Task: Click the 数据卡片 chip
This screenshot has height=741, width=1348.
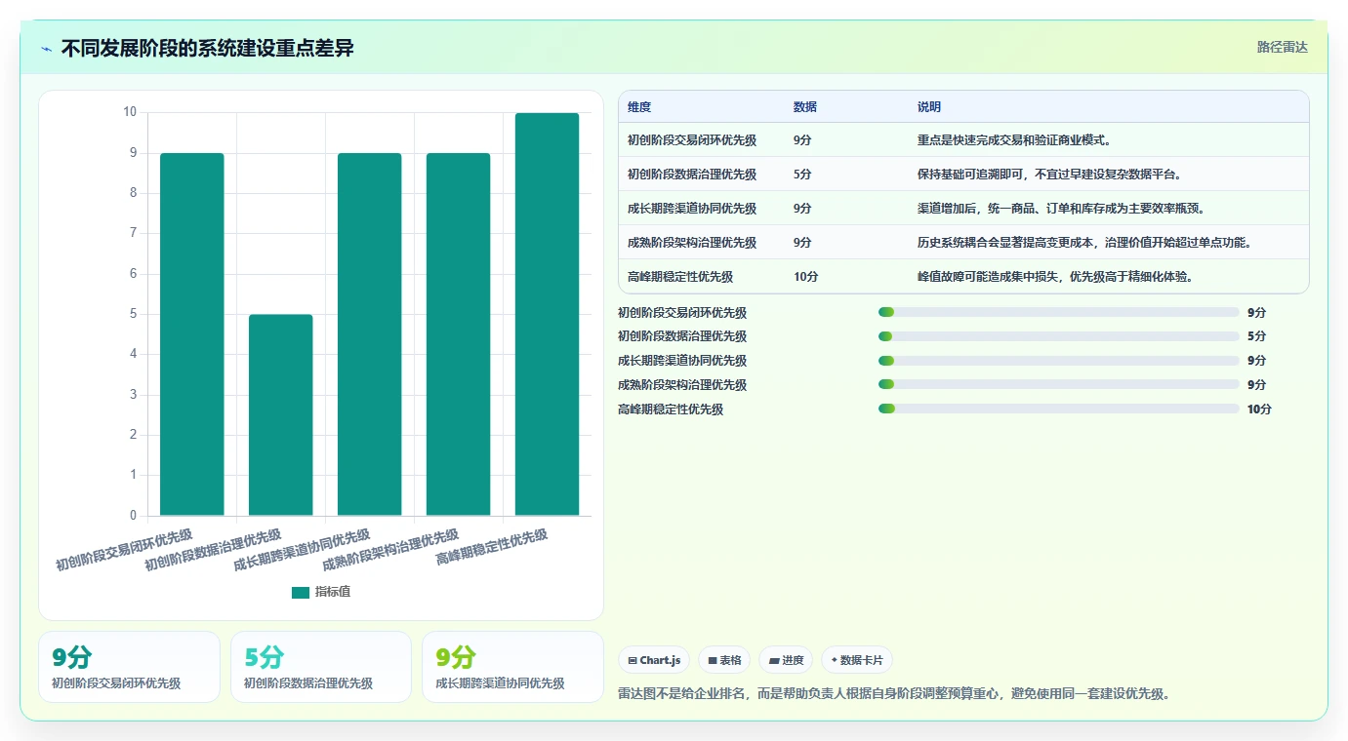Action: coord(857,660)
